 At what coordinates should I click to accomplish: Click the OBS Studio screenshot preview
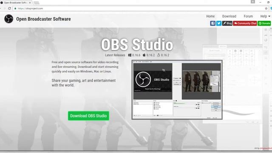(x=177, y=90)
